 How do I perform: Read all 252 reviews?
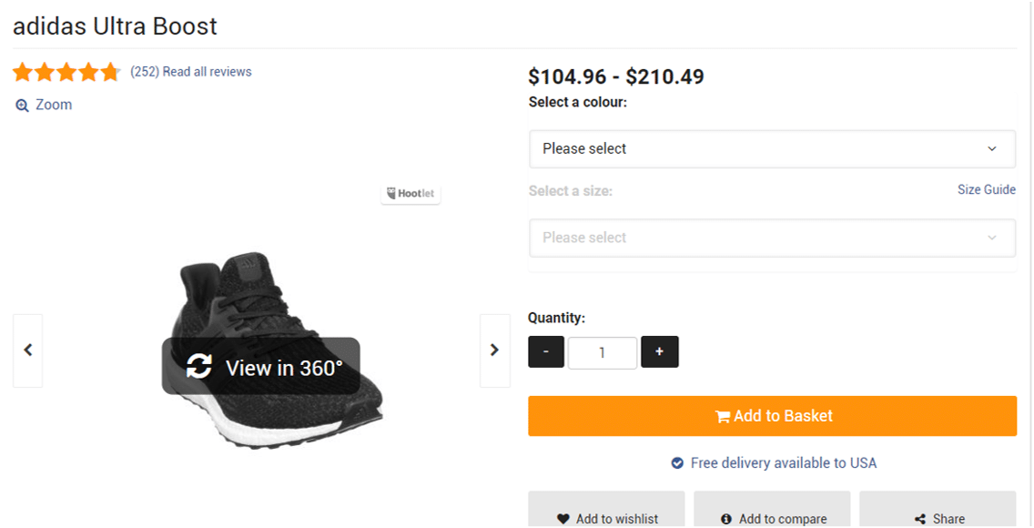(193, 71)
